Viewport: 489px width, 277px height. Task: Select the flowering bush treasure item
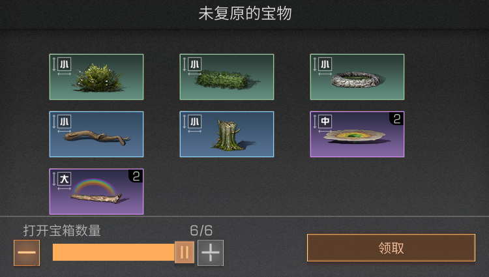point(96,77)
